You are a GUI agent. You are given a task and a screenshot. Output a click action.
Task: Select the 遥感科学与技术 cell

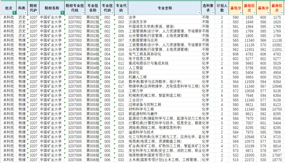[165, 132]
